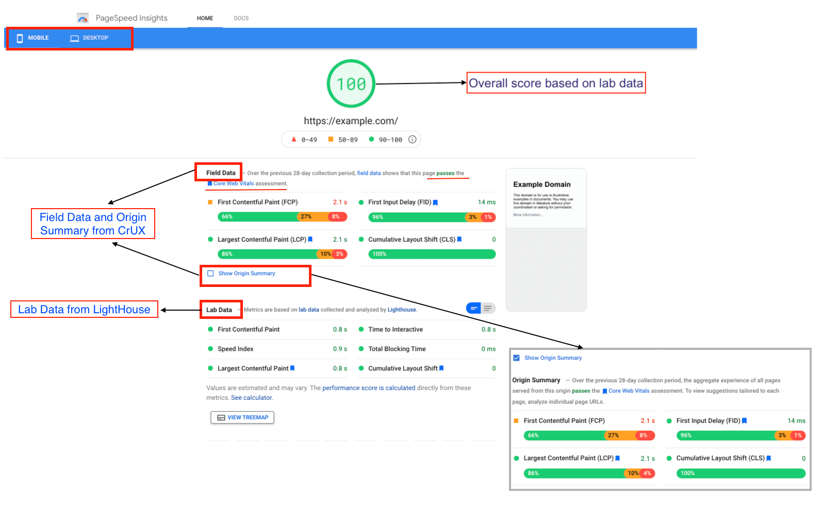This screenshot has width=820, height=509.
Task: Click the score legend info icon
Action: tap(412, 140)
